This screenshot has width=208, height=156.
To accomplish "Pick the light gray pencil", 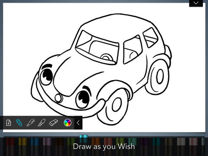I will click(x=181, y=146).
